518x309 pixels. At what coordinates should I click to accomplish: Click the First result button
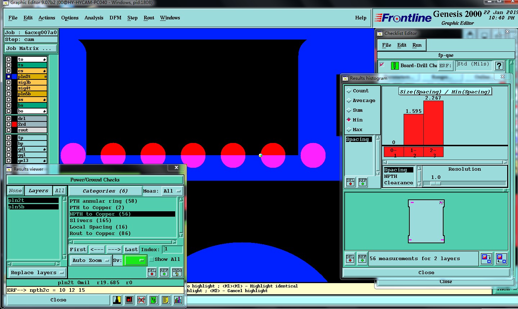click(78, 250)
